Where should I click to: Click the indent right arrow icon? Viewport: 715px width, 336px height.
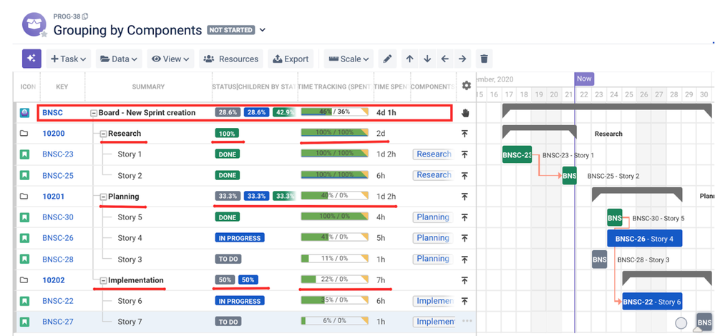(462, 59)
